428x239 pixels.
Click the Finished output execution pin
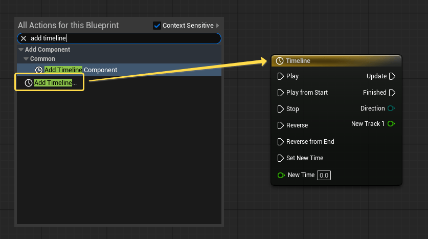[x=392, y=93]
